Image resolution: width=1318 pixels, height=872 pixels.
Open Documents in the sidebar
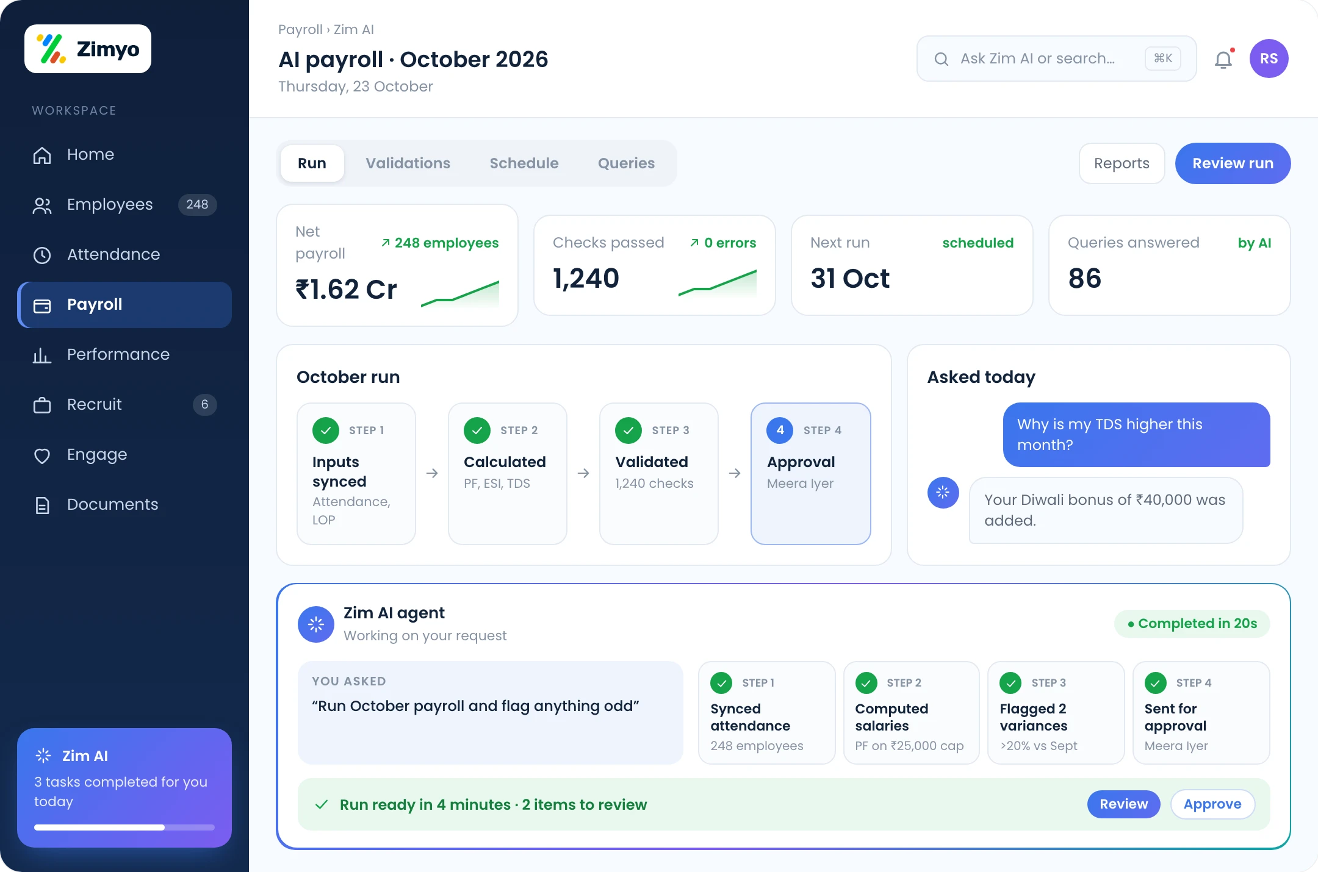[124, 504]
